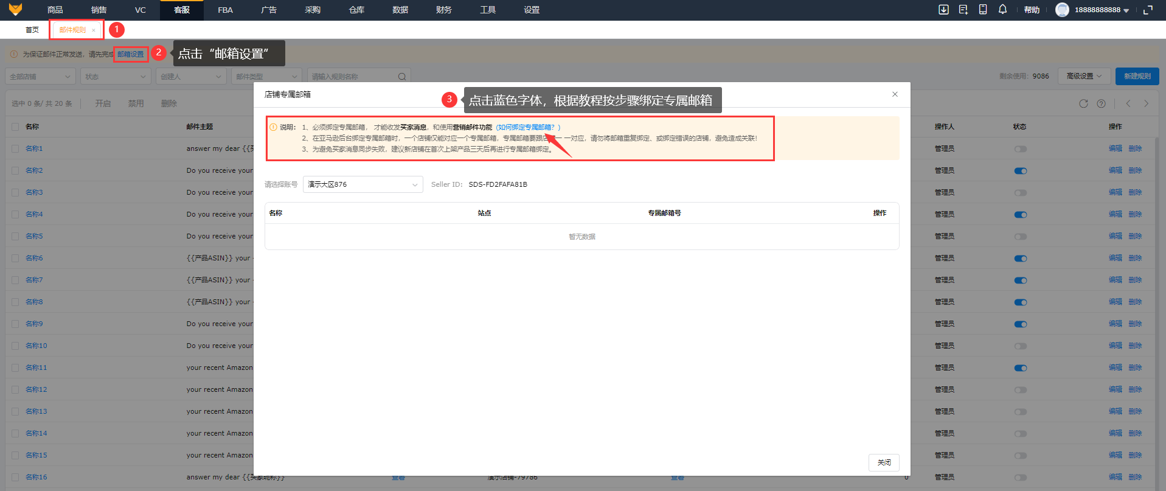Click the orange fox logo
1166x491 pixels.
15,9
